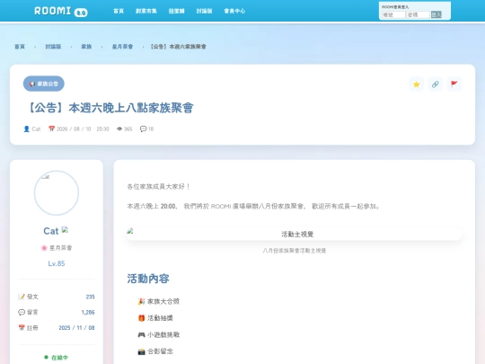Go to 討論版 in the top nav
The image size is (485, 364).
click(204, 11)
